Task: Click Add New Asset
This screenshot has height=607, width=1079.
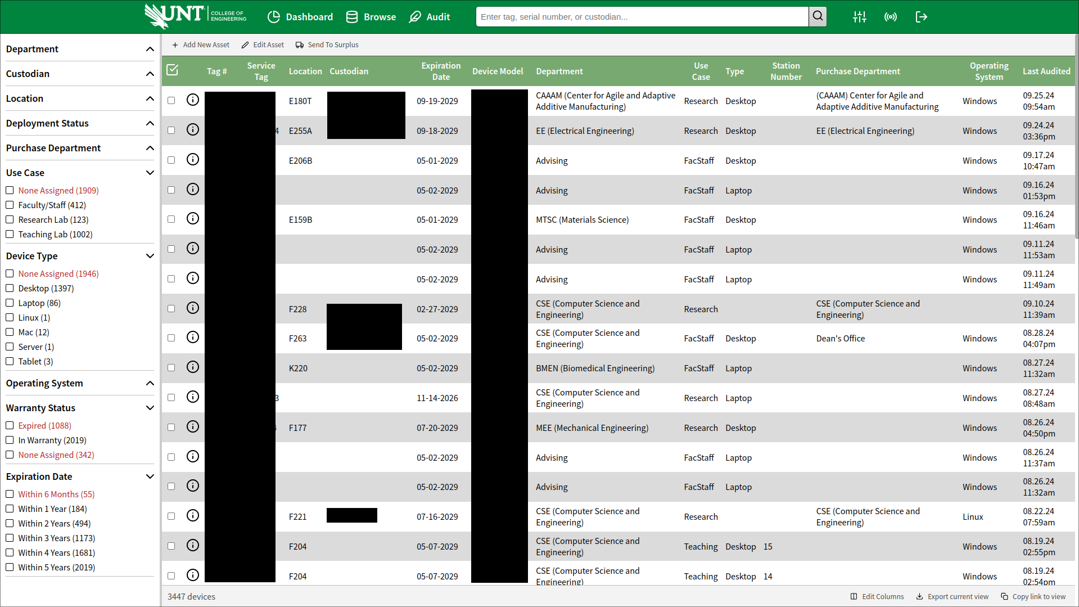Action: tap(201, 45)
